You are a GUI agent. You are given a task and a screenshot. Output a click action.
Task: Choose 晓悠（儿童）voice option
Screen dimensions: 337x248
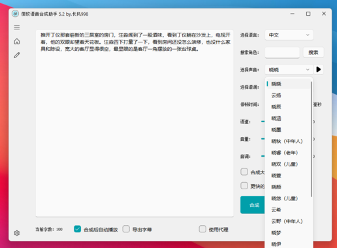pos(288,198)
